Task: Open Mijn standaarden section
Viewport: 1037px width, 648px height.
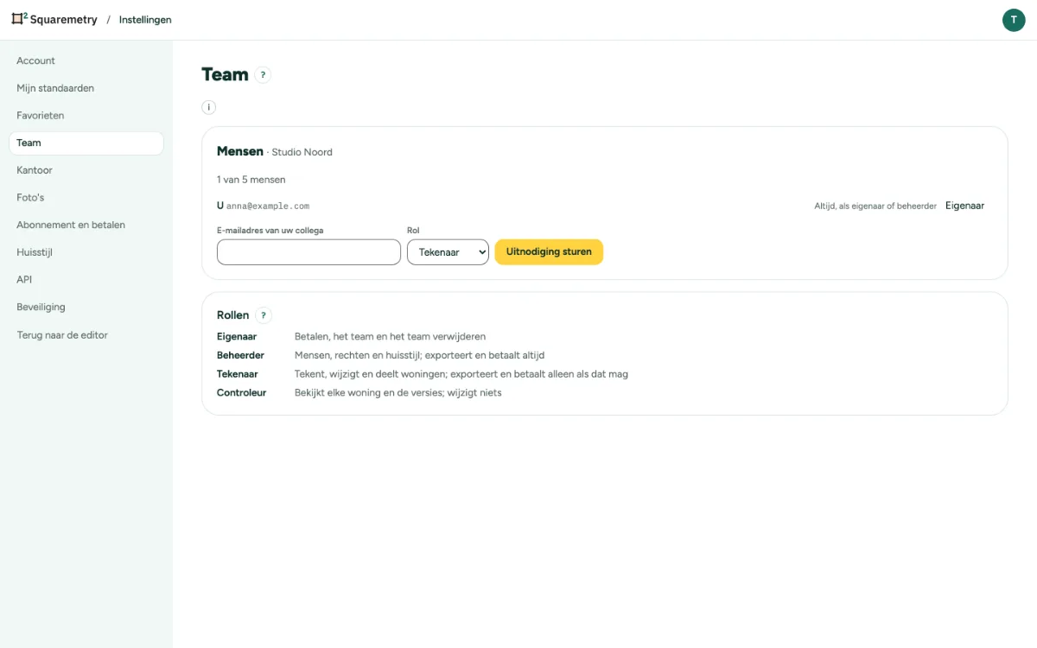Action: 86,88
